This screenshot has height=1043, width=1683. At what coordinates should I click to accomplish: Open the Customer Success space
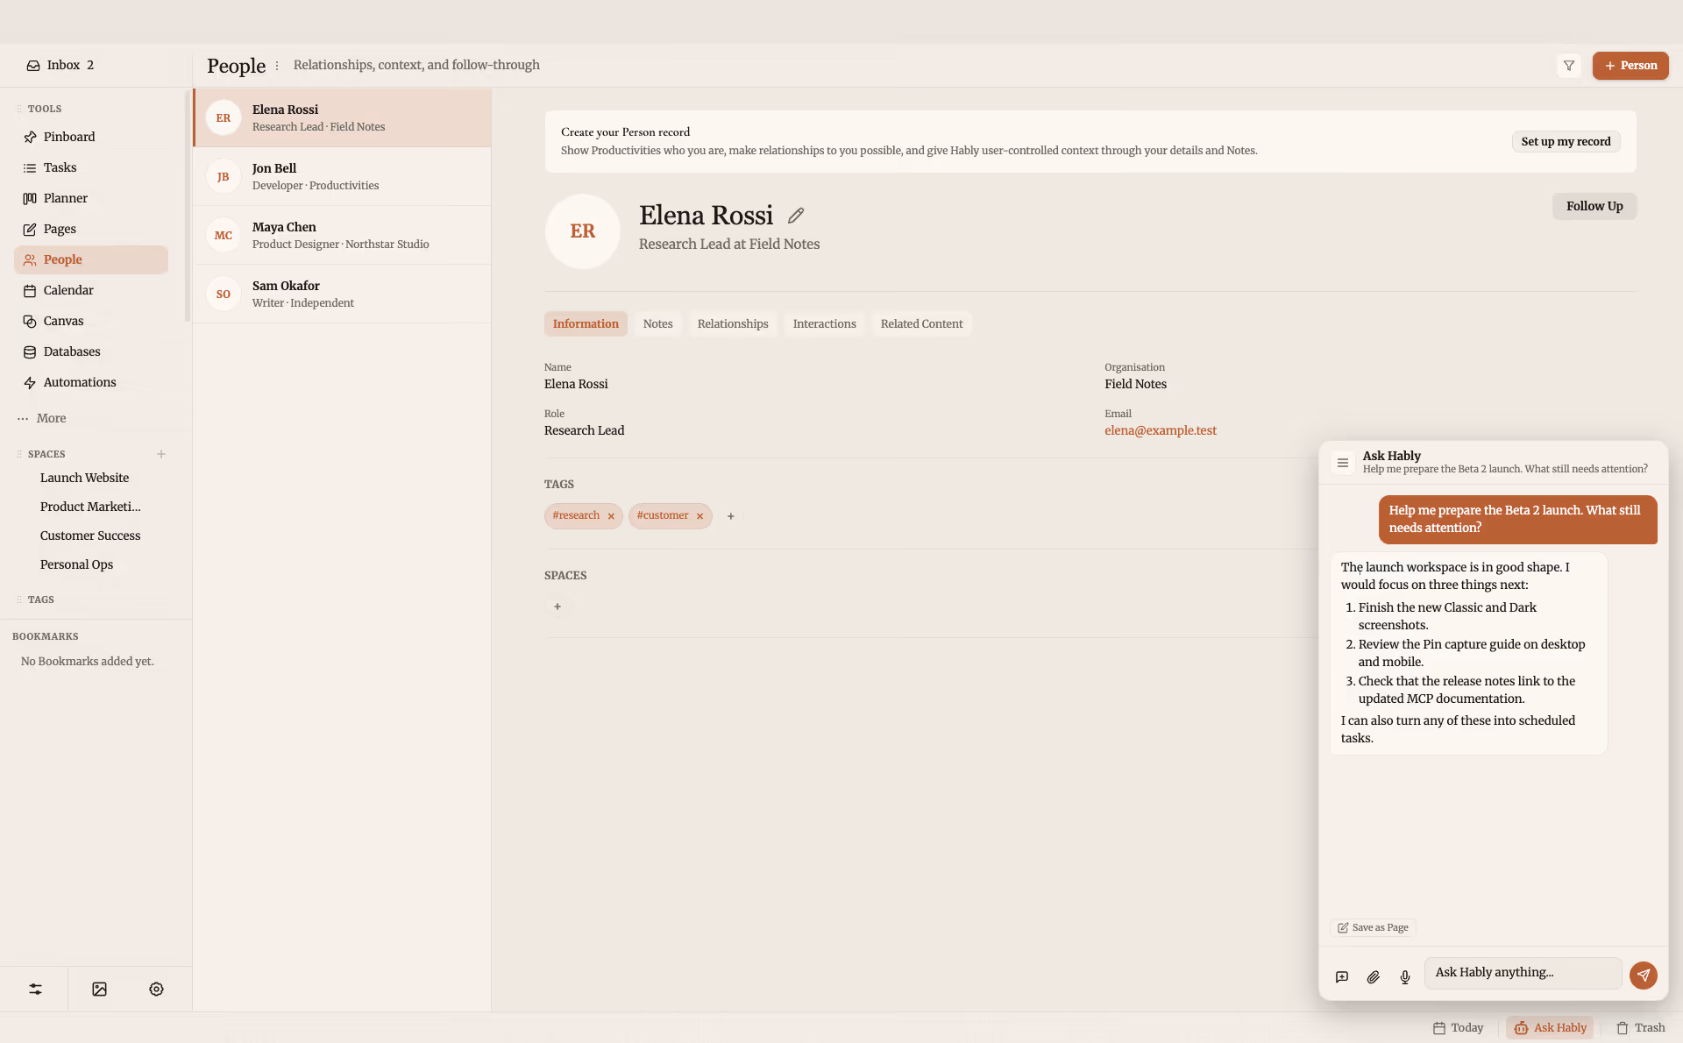pyautogui.click(x=91, y=536)
